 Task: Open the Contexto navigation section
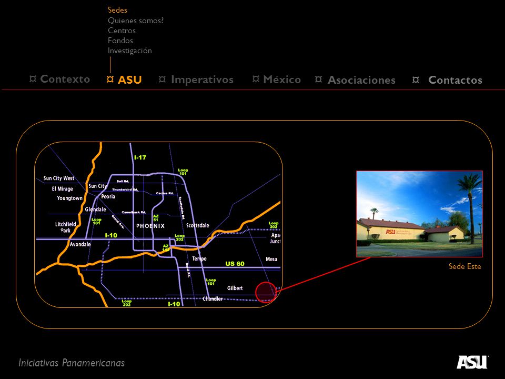click(65, 79)
